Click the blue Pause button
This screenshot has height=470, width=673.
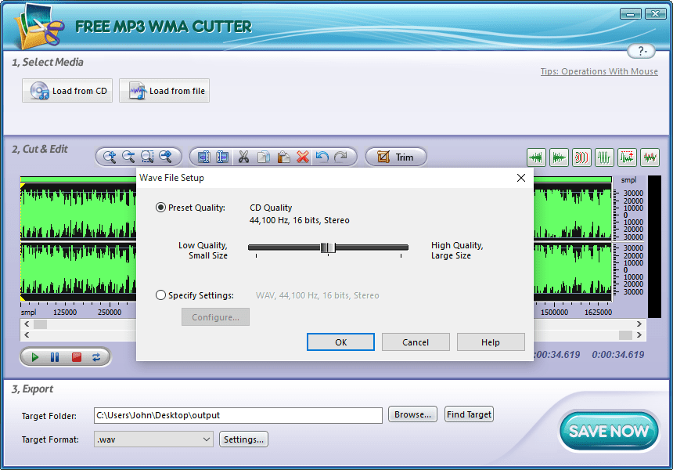coord(55,357)
